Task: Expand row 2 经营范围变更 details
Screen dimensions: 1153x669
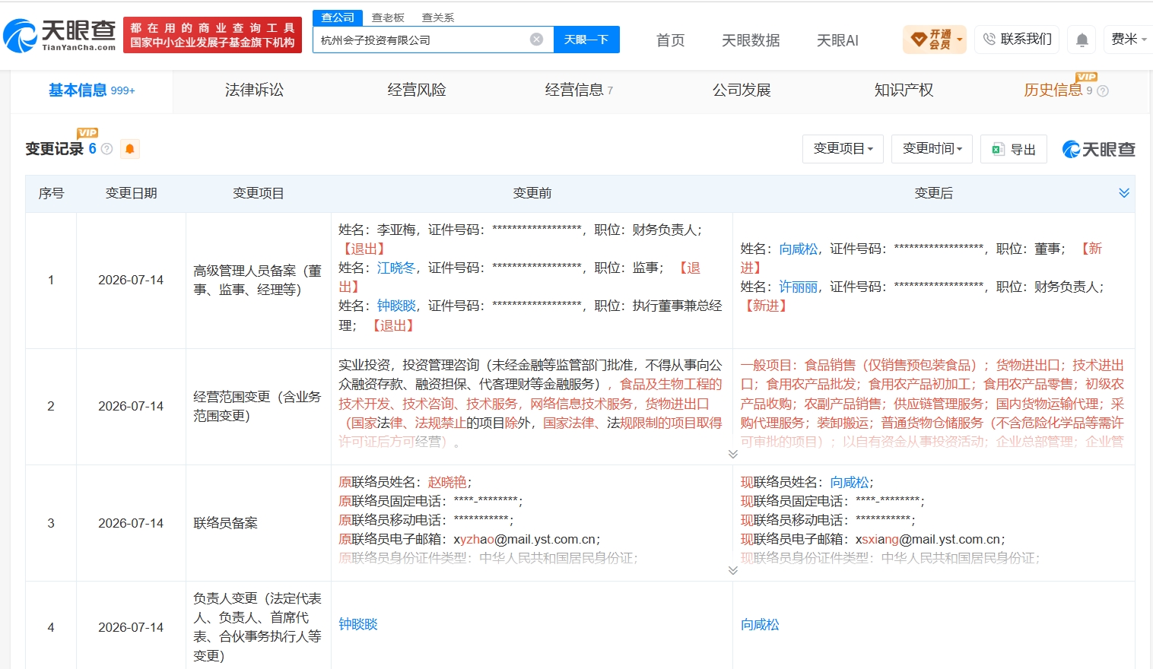Action: pos(733,454)
